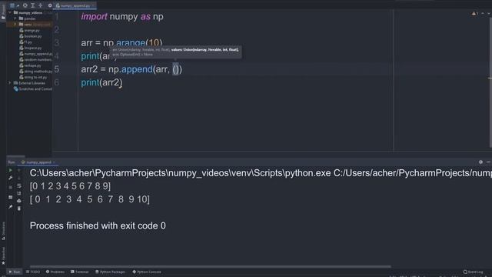Open the Run tool window tab

(15, 272)
